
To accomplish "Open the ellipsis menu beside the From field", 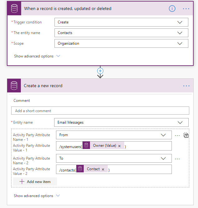I will (x=177, y=136).
